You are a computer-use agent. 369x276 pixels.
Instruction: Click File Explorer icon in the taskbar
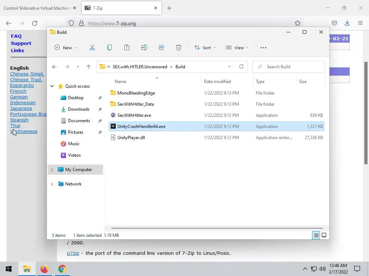click(x=27, y=269)
